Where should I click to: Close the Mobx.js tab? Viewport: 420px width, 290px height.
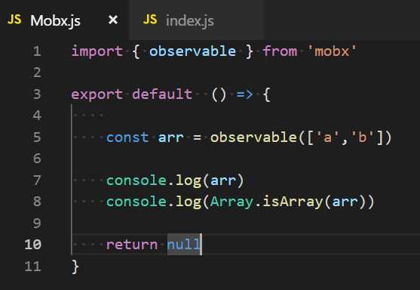pyautogui.click(x=113, y=20)
